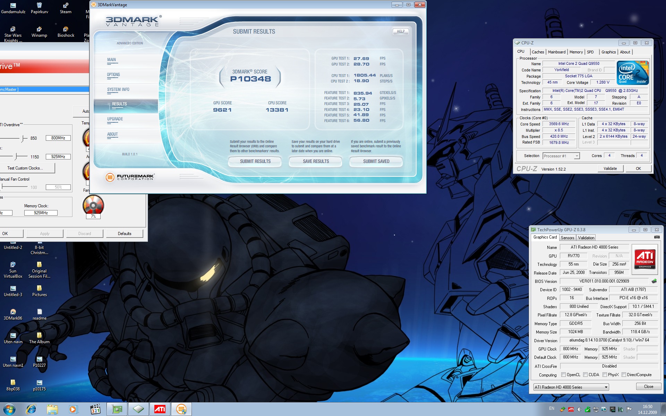Click the SAVE RESULTS button

[316, 161]
